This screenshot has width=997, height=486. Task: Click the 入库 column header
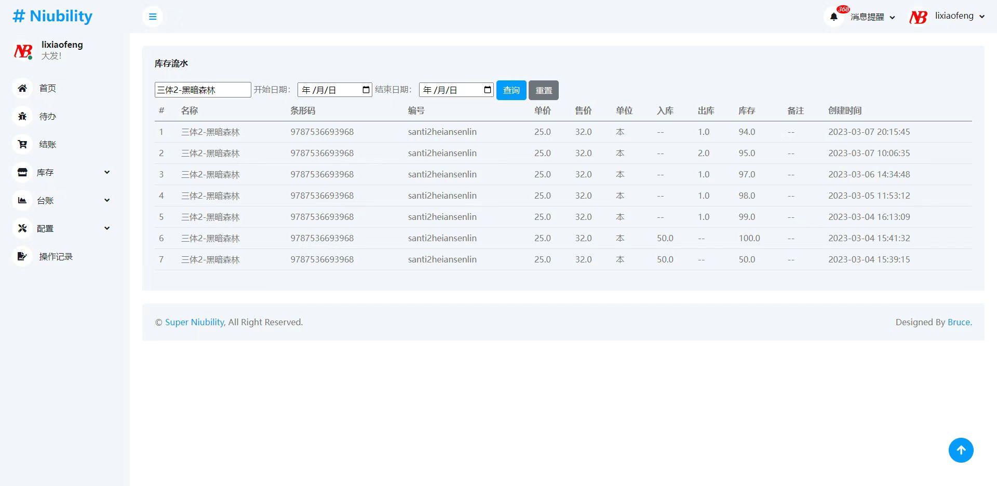point(665,110)
